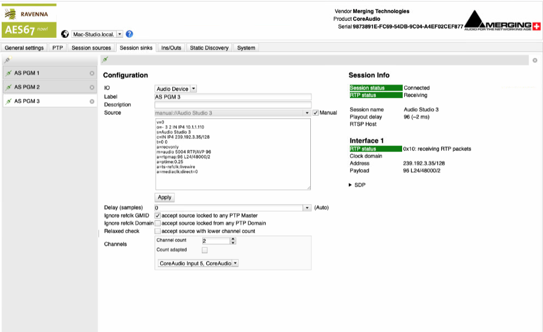Click the address 239.192.3.35/128 value

424,164
